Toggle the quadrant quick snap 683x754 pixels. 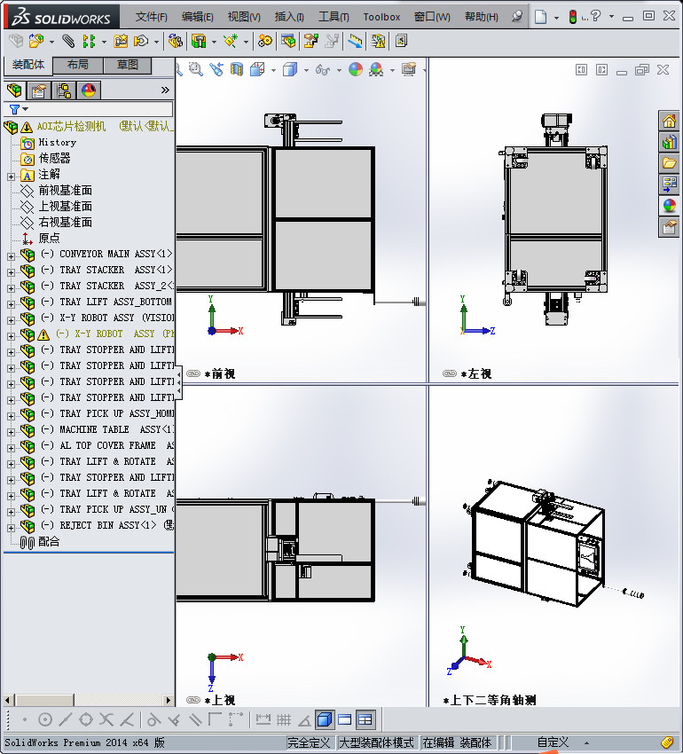coord(86,720)
